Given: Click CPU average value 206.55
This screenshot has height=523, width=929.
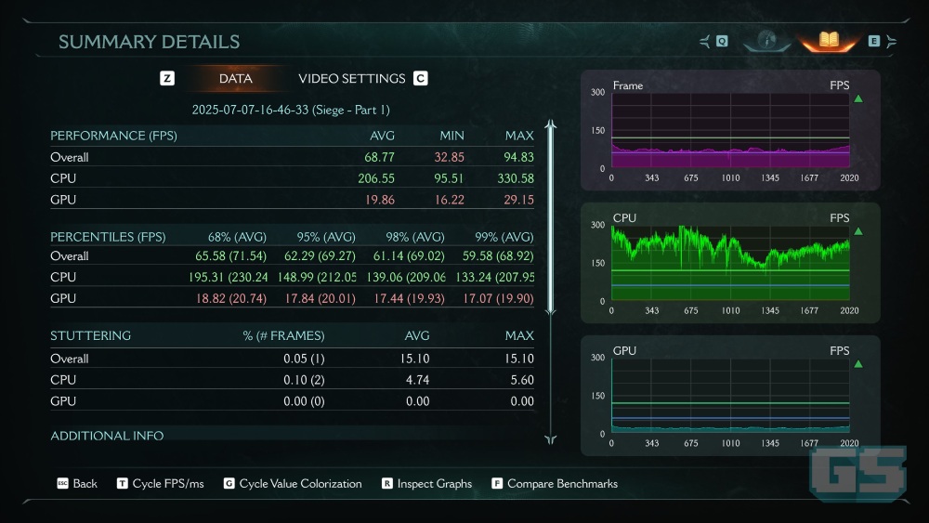Looking at the screenshot, I should click(376, 178).
